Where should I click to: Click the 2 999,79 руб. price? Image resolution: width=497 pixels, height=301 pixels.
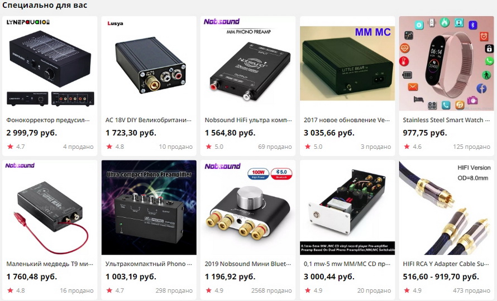tap(32, 133)
